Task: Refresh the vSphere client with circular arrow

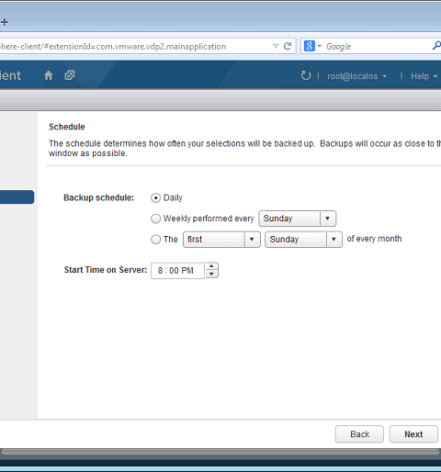Action: pyautogui.click(x=306, y=75)
